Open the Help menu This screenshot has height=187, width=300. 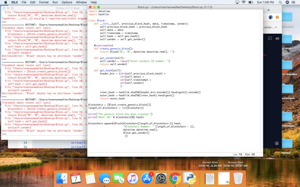coord(93,2)
